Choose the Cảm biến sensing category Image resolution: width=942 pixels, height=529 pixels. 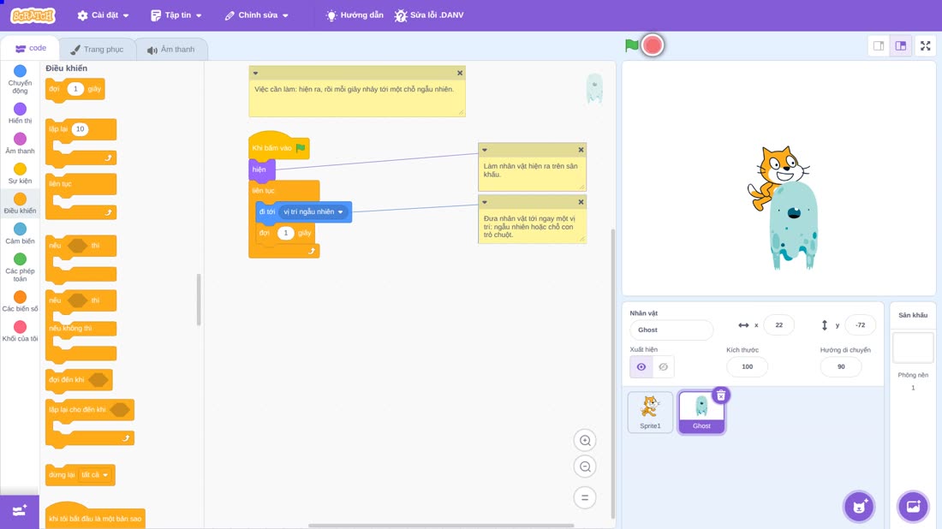[20, 234]
